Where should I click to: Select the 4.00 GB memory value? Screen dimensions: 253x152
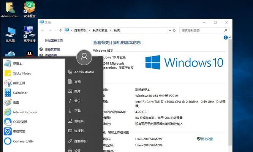(x=141, y=112)
